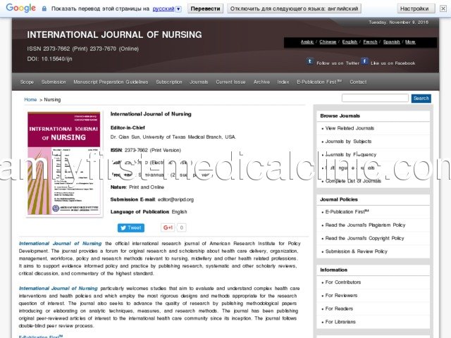
Task: Switch site language to English
Action: pyautogui.click(x=350, y=42)
